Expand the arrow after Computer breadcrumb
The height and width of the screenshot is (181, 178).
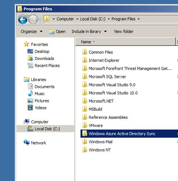tap(77, 19)
